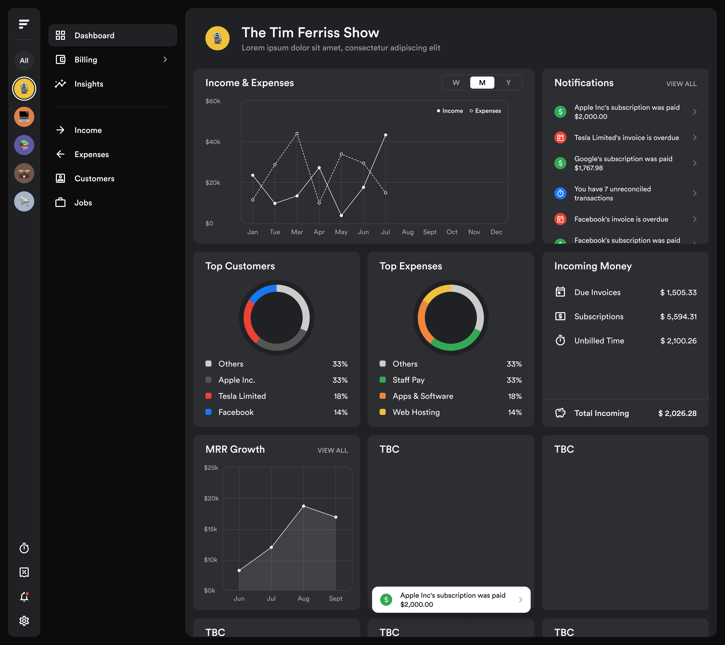Open the 7 unreconciled transactions notification
The height and width of the screenshot is (645, 725).
click(x=625, y=193)
